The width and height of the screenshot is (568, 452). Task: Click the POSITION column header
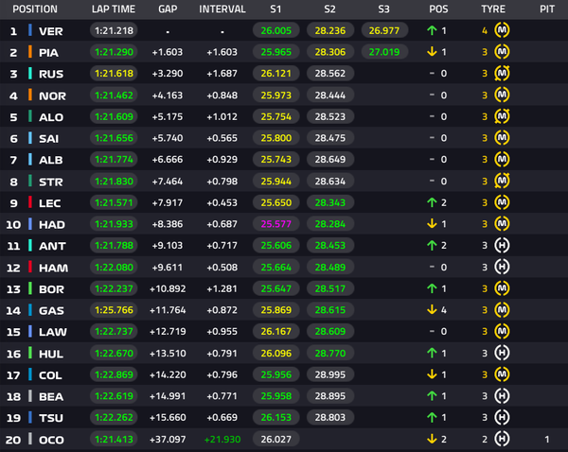point(35,9)
